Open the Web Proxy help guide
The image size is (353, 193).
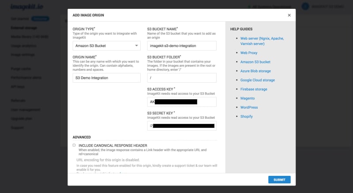point(249,53)
